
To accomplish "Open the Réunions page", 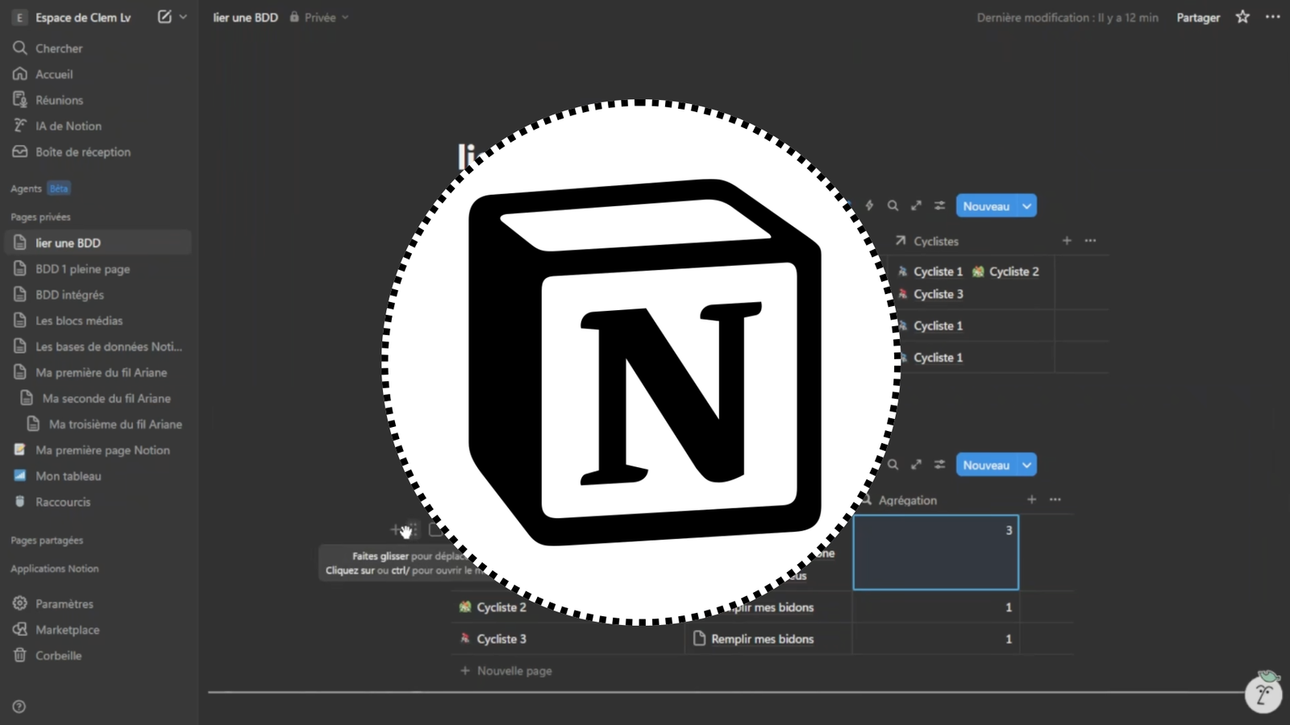I will (x=58, y=99).
